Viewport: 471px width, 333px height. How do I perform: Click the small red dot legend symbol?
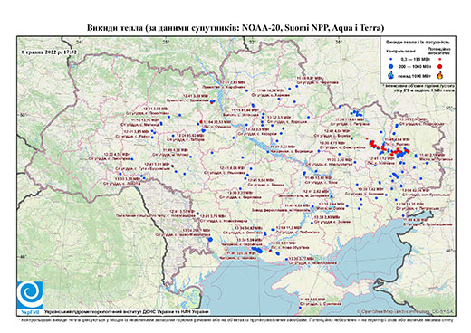440,59
